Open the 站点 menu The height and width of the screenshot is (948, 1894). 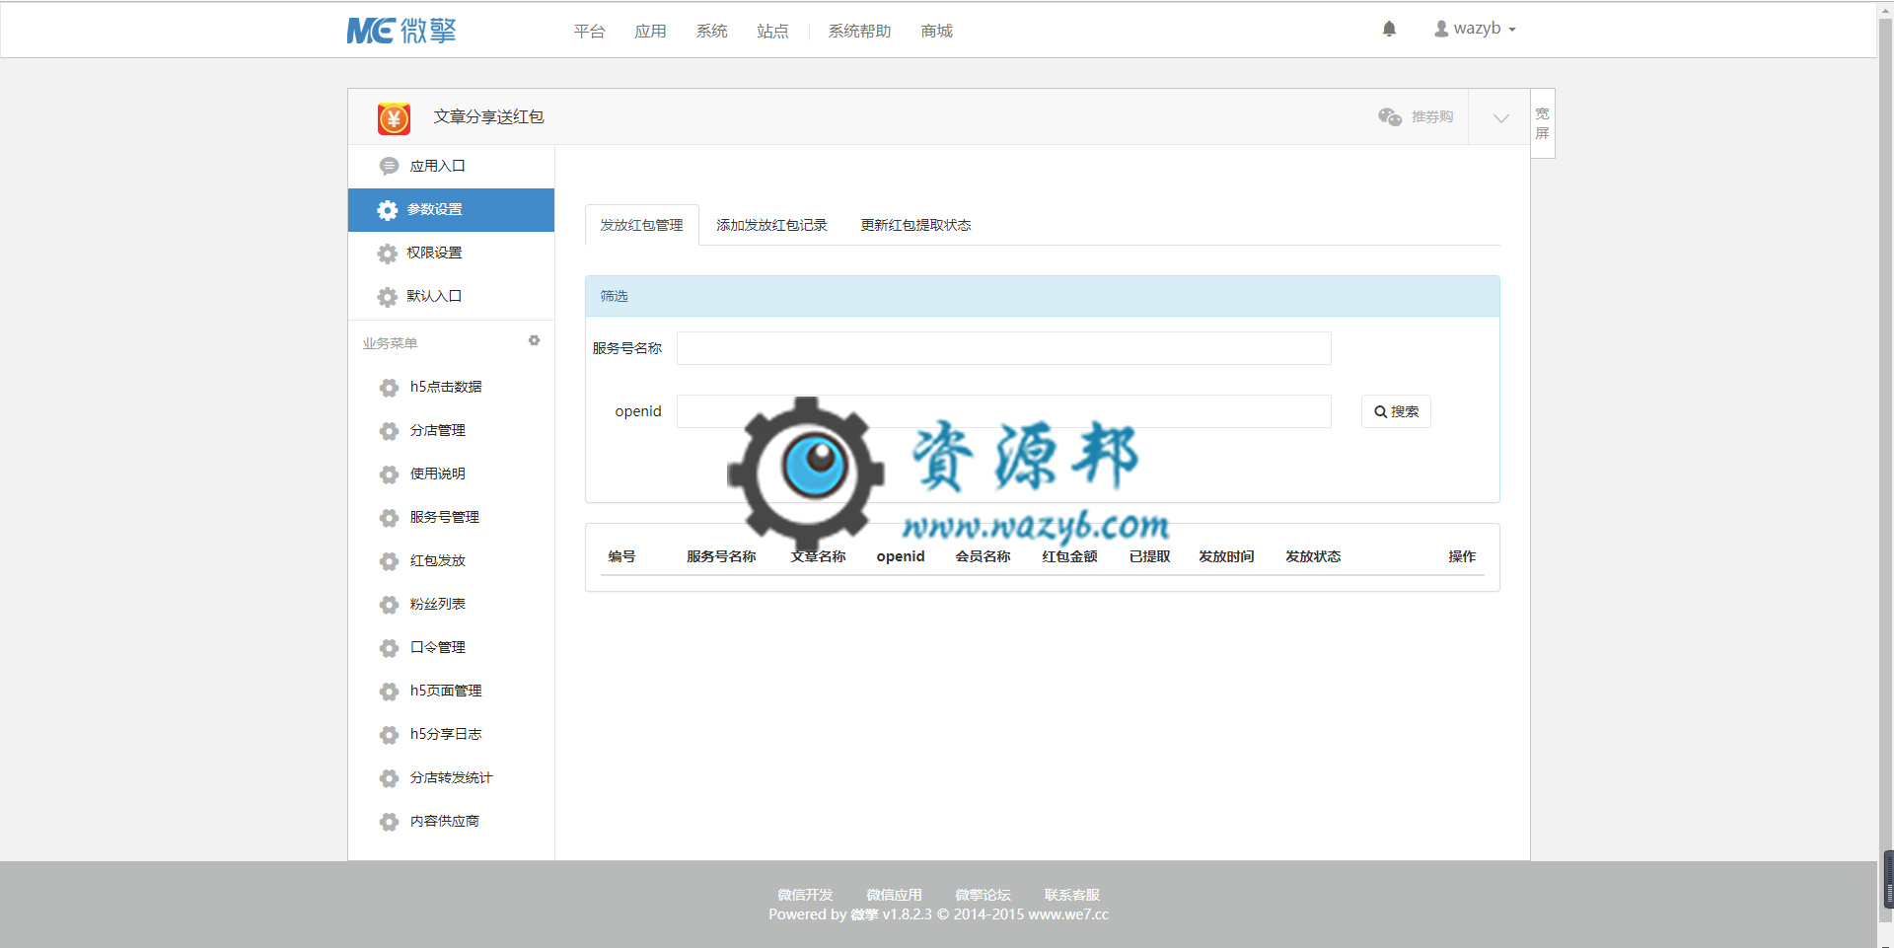click(x=772, y=32)
